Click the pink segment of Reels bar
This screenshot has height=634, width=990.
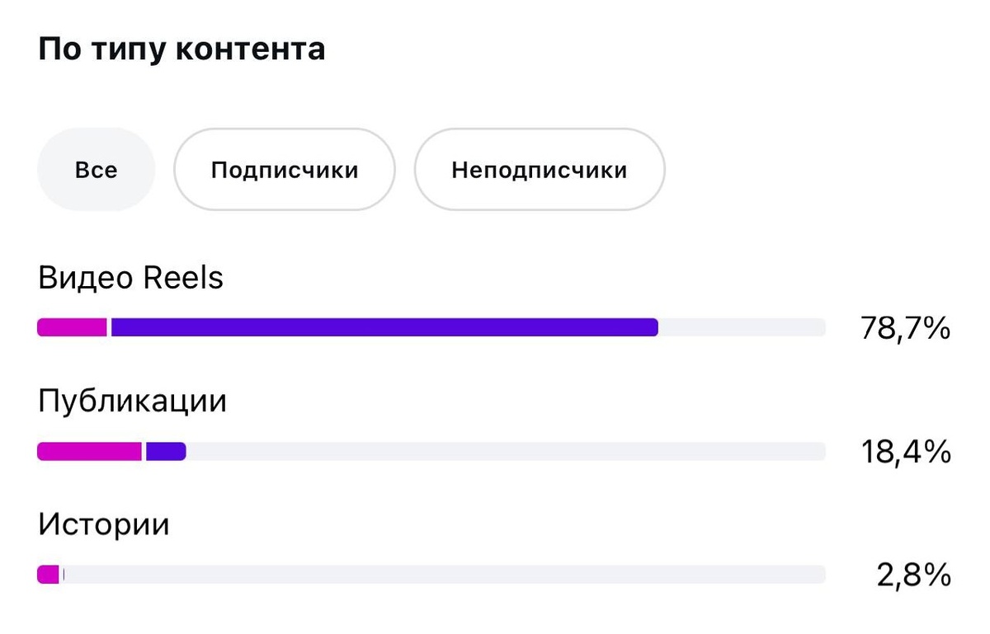point(72,327)
